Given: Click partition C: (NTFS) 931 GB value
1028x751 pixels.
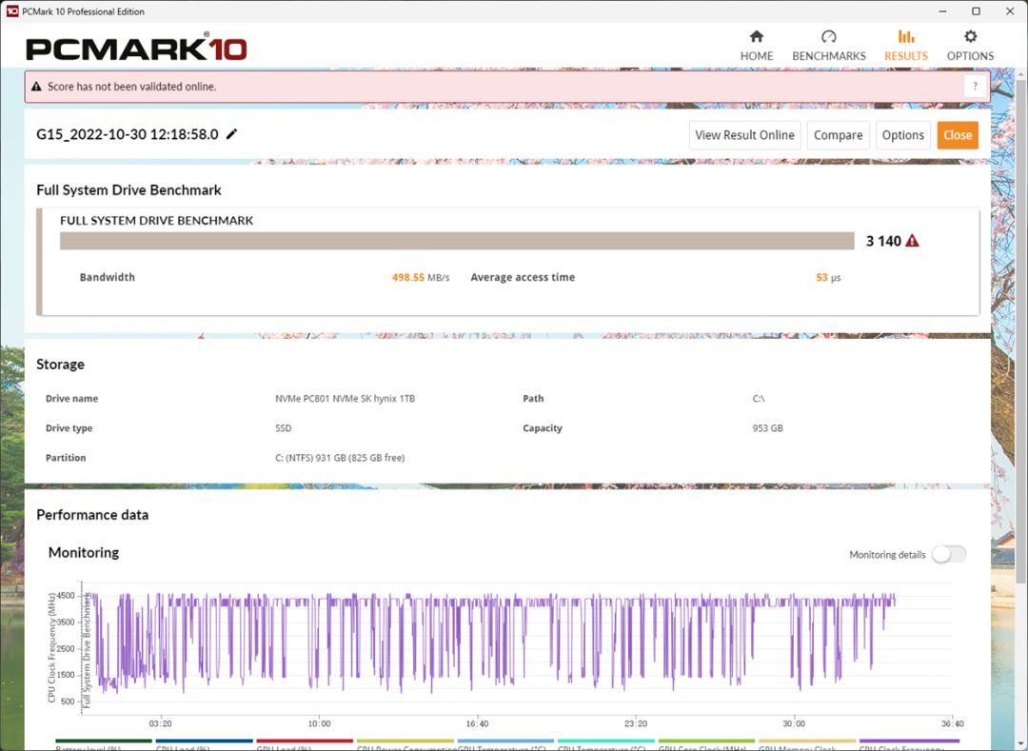Looking at the screenshot, I should coord(340,458).
